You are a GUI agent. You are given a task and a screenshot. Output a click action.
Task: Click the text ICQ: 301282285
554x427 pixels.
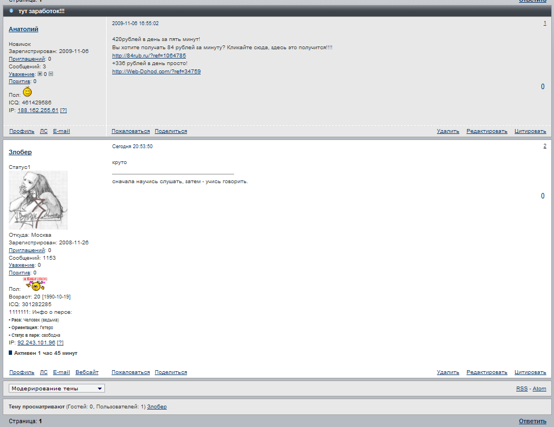click(30, 305)
